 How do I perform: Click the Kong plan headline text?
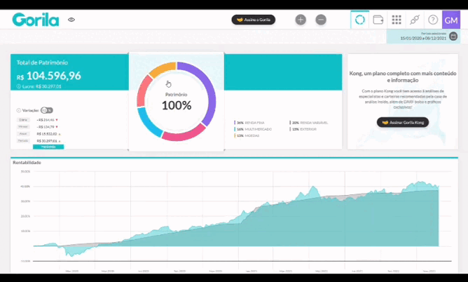403,76
